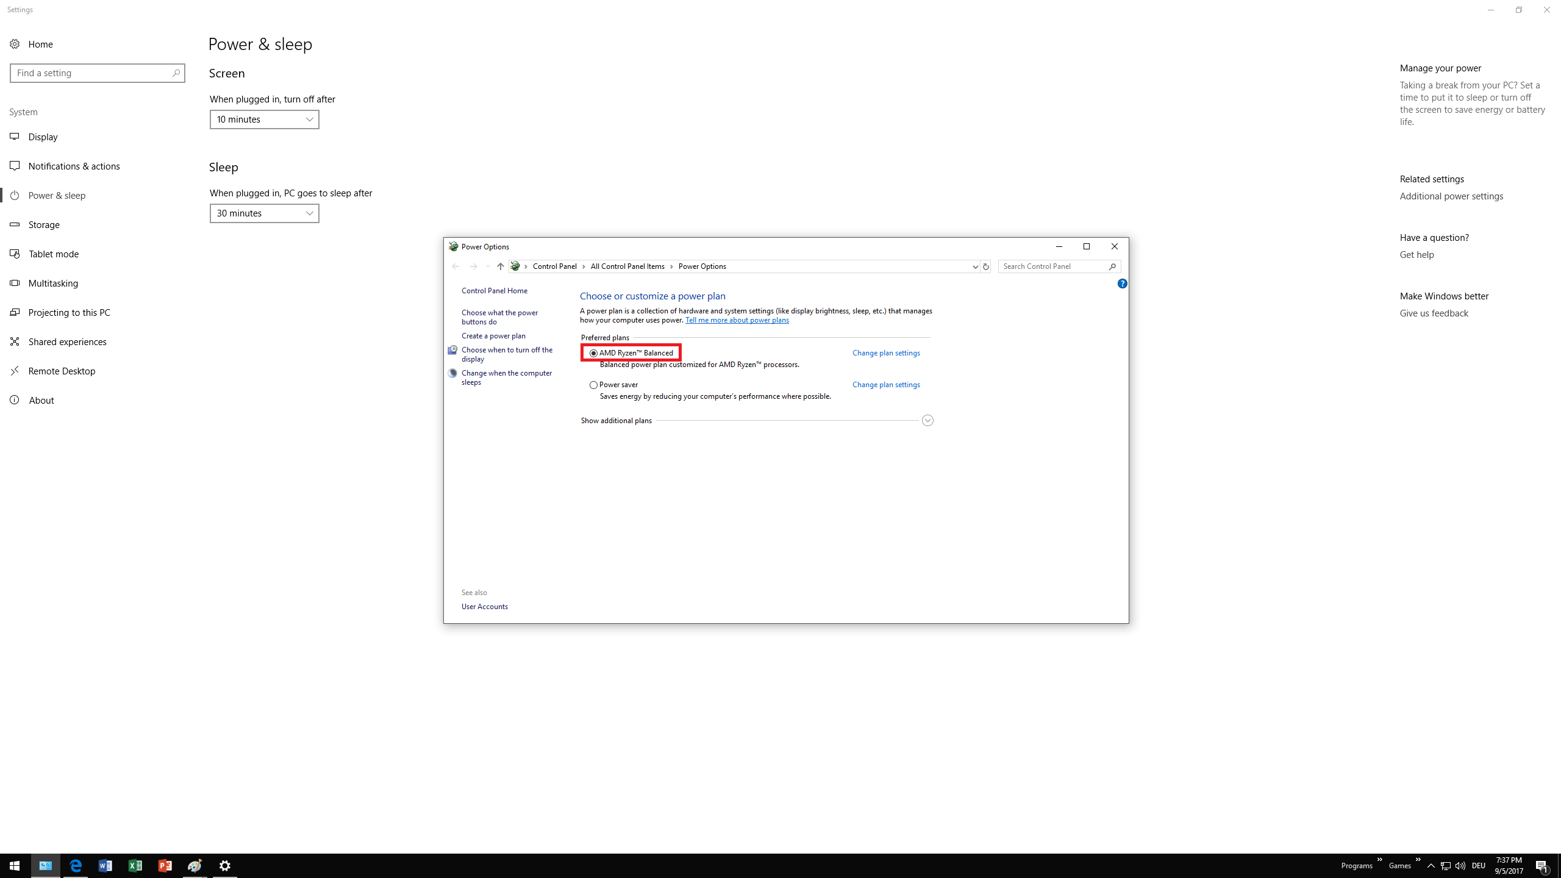Click Additional power settings link
Viewport: 1561px width, 878px height.
[1451, 196]
